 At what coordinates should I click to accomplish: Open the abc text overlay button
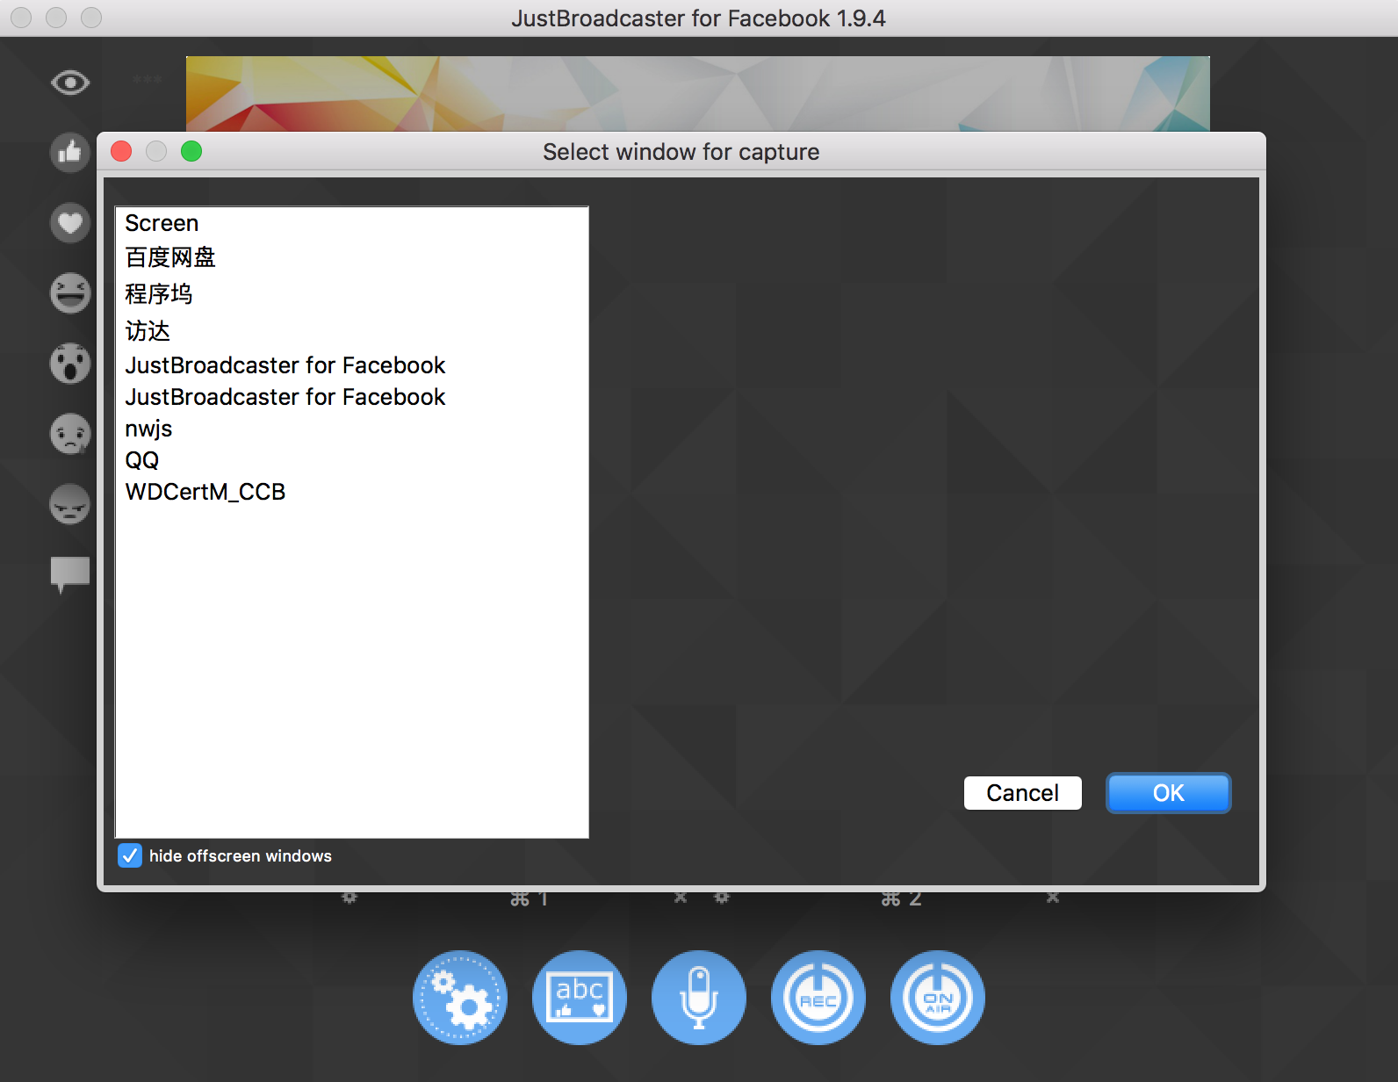click(580, 998)
